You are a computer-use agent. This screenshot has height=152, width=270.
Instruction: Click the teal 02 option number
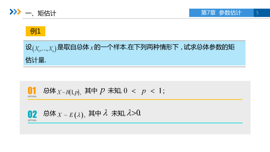click(32, 114)
